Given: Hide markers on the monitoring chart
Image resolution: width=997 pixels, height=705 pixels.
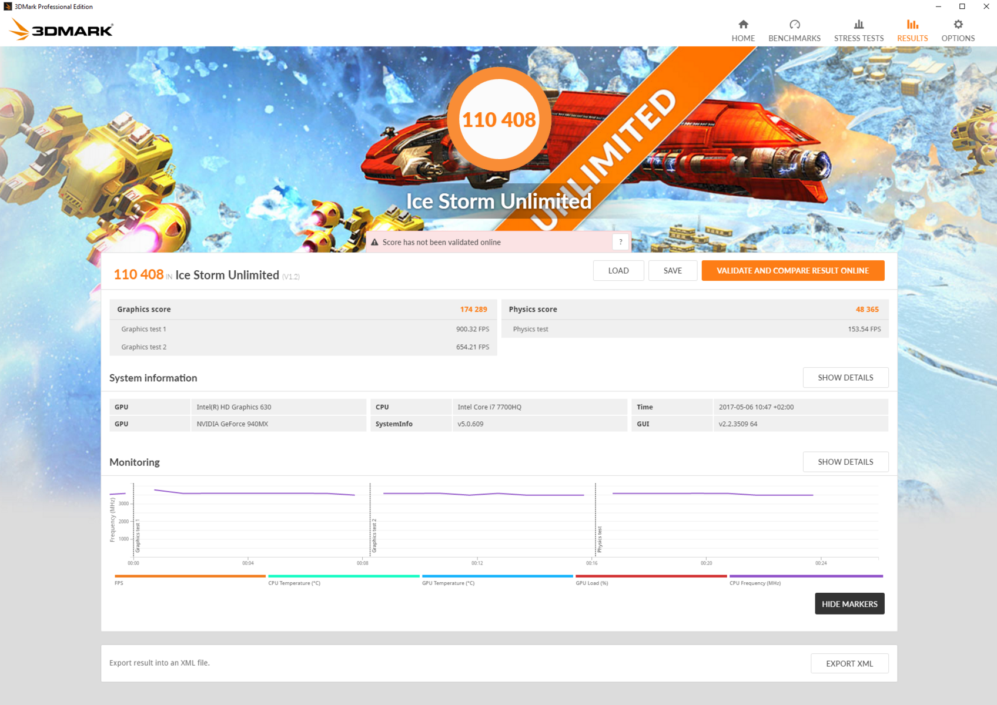Looking at the screenshot, I should 849,604.
